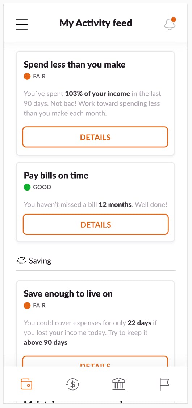
Task: Tap the Spend less than you make heading
Action: [x=75, y=64]
